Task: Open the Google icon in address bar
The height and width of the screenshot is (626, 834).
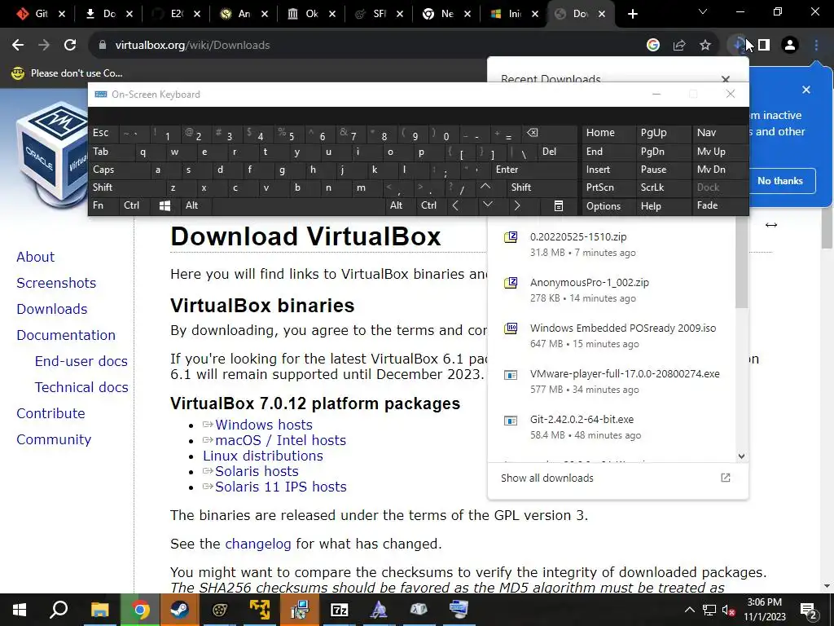Action: coord(652,46)
